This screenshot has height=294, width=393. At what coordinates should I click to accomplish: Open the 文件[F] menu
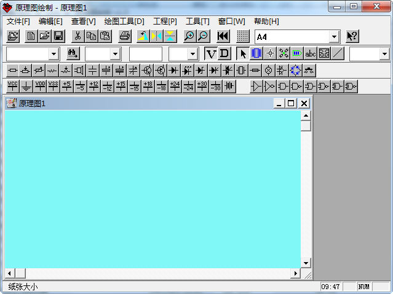(x=18, y=21)
